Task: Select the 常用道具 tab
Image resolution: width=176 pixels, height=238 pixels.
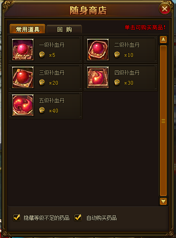Action: [x=27, y=29]
